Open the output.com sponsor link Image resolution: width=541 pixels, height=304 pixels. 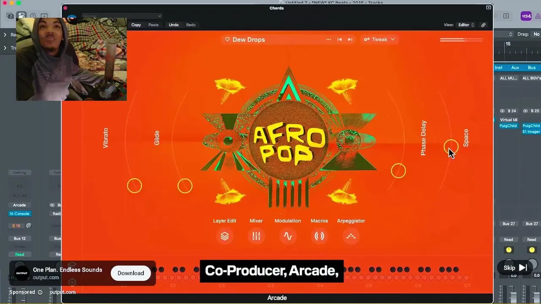pyautogui.click(x=63, y=292)
